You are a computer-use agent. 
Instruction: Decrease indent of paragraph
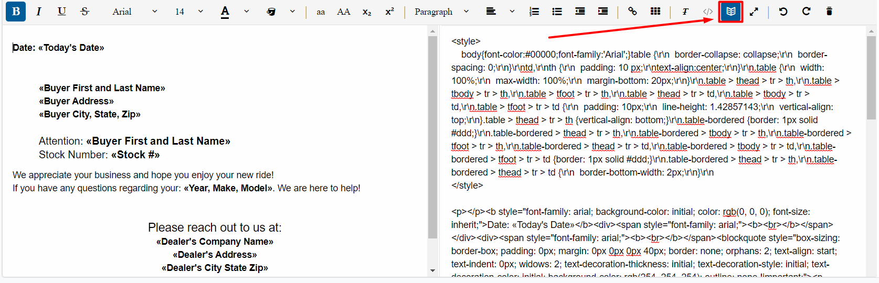pyautogui.click(x=580, y=12)
